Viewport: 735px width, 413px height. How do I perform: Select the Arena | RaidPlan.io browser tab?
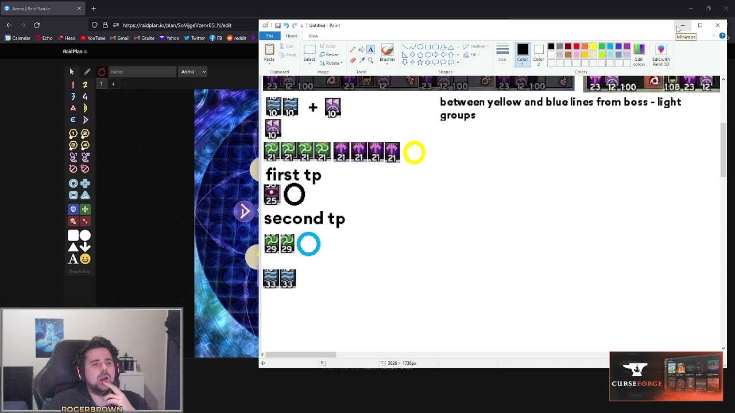(x=43, y=9)
